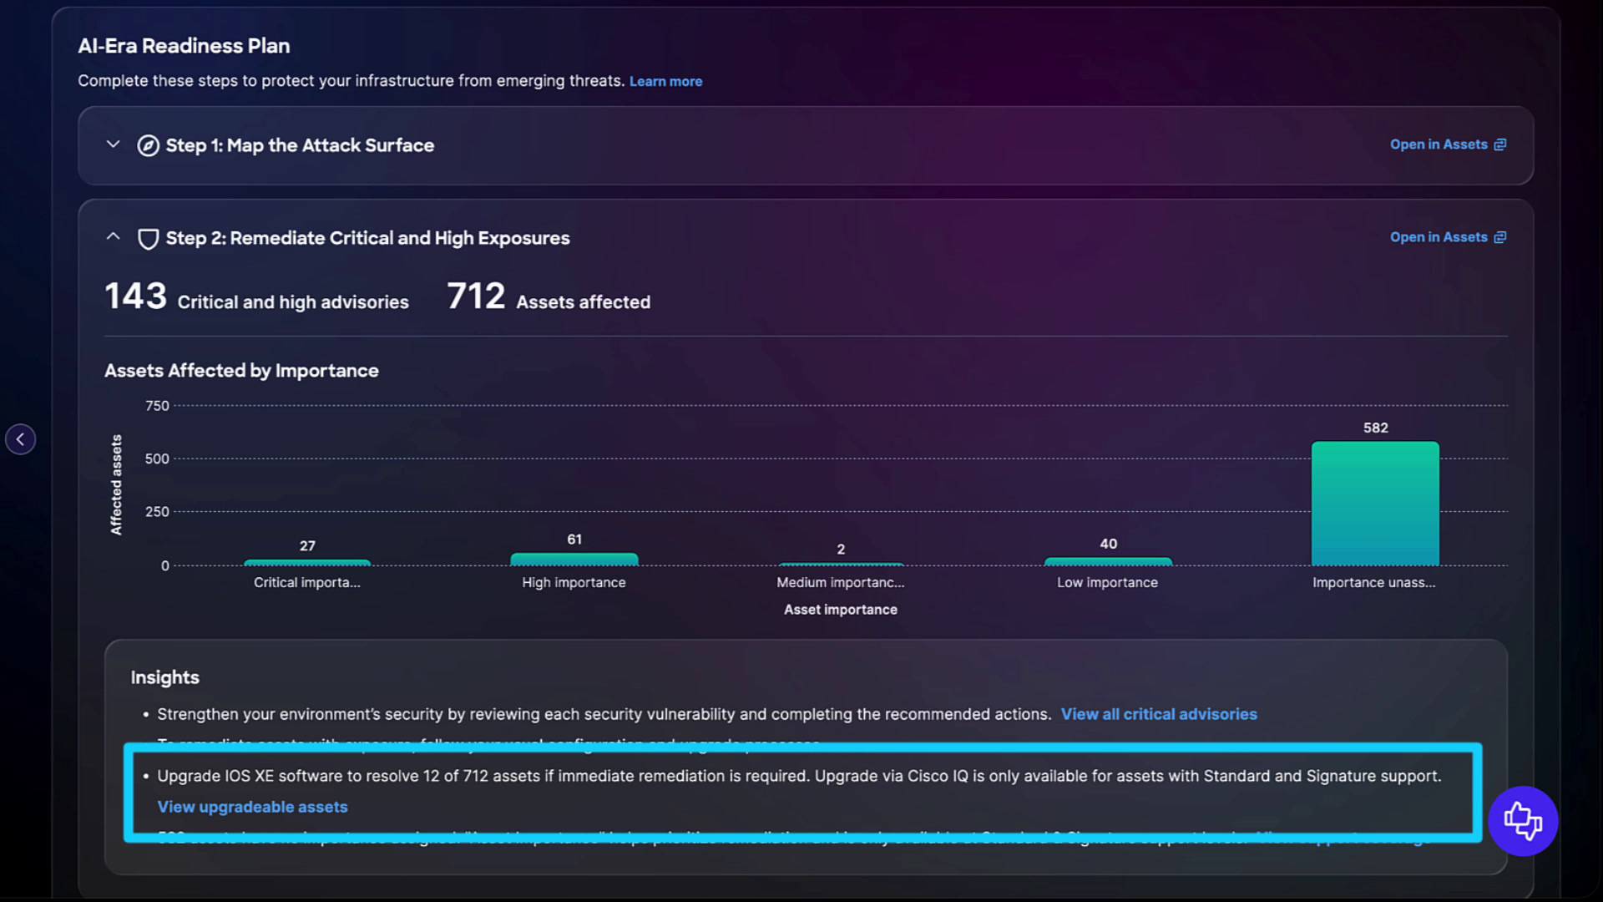Viewport: 1603px width, 902px height.
Task: Click the Asset importance axis title
Action: coord(841,610)
